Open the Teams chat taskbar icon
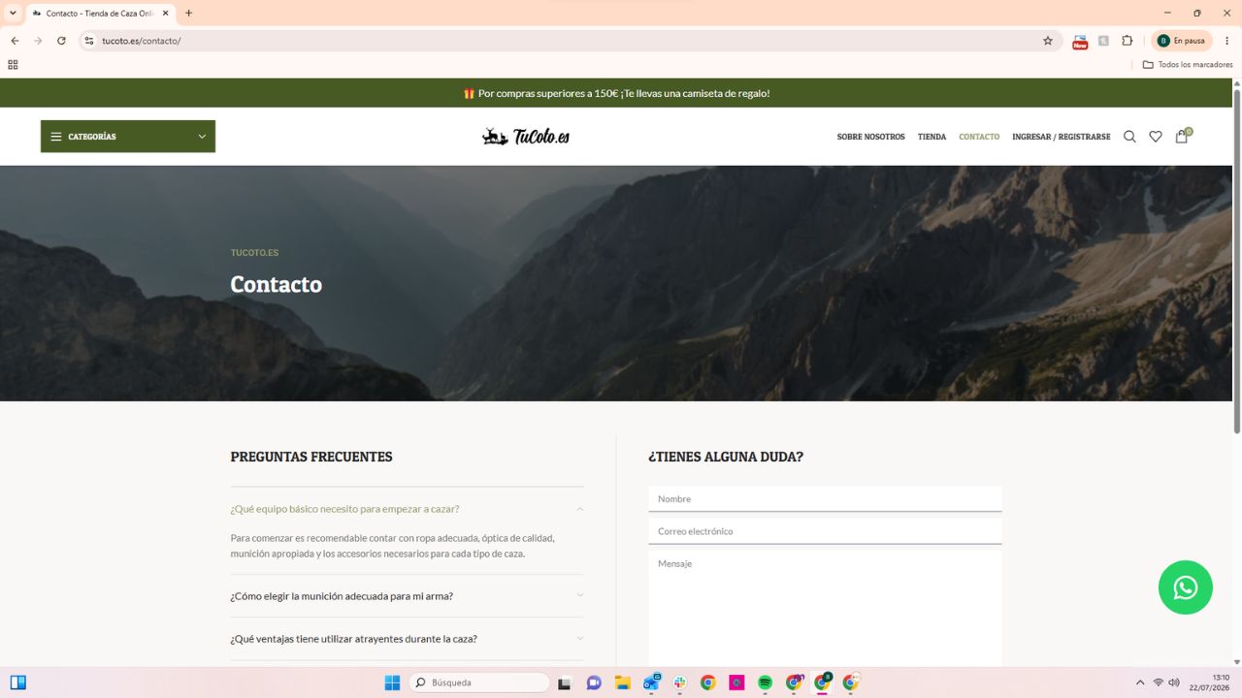This screenshot has height=698, width=1242. pyautogui.click(x=594, y=682)
